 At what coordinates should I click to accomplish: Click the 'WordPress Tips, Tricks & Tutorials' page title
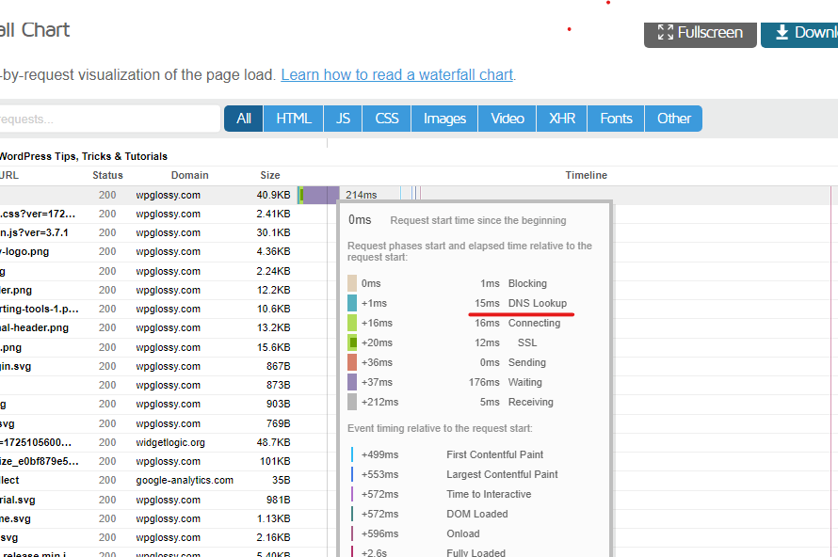point(84,156)
